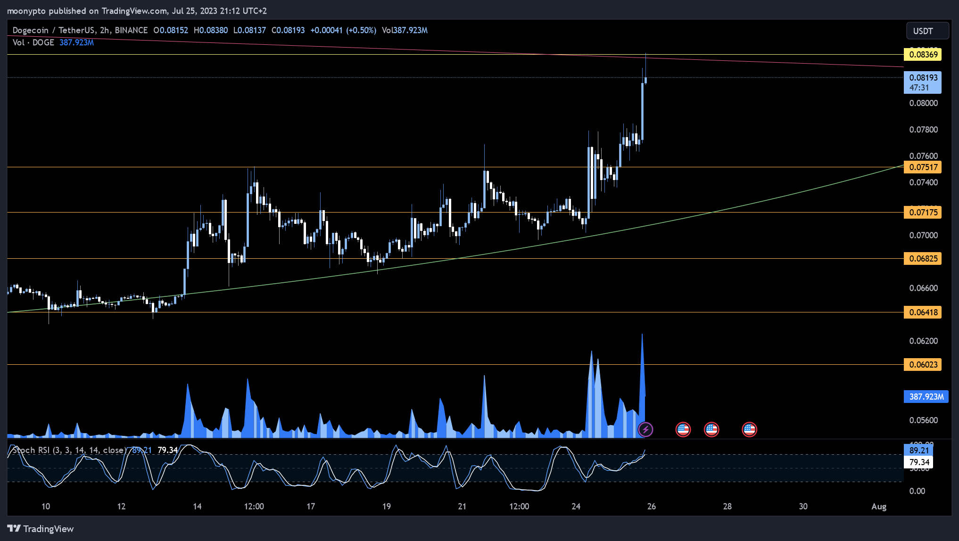Image resolution: width=959 pixels, height=541 pixels.
Task: Click the orange 0.07517 price label
Action: [x=923, y=167]
